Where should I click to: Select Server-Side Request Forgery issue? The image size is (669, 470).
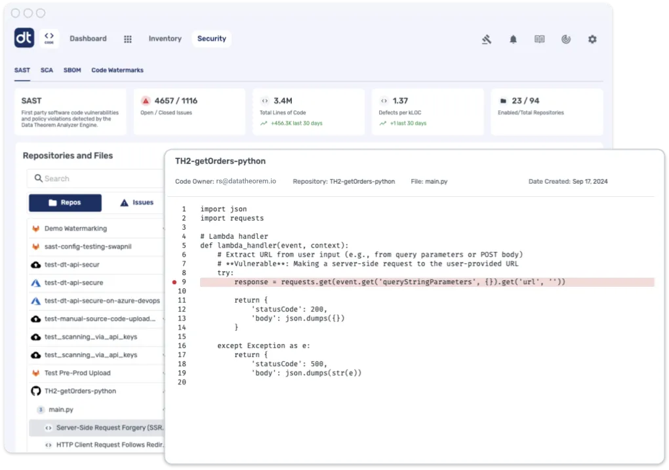(x=96, y=428)
